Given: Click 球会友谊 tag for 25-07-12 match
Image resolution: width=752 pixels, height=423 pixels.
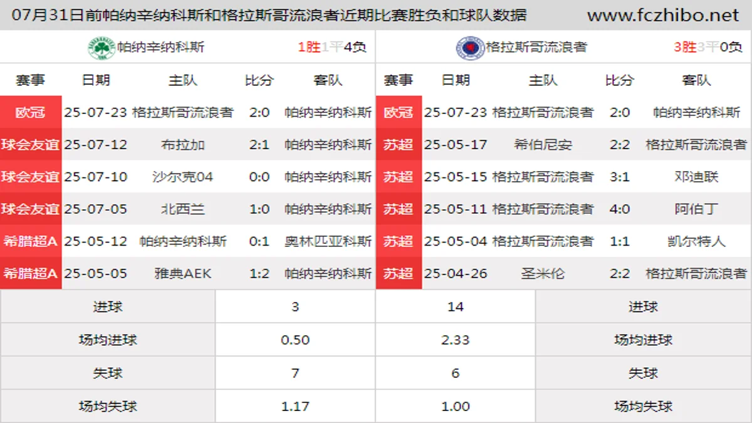Looking at the screenshot, I should point(31,145).
